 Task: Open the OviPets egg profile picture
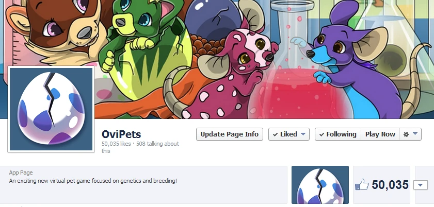[51, 109]
